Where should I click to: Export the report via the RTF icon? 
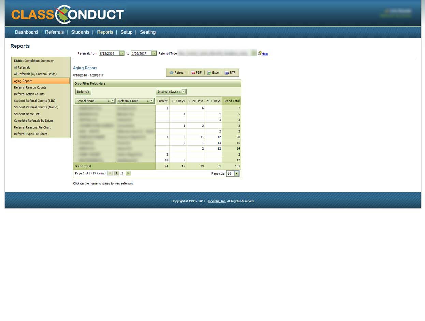(227, 73)
